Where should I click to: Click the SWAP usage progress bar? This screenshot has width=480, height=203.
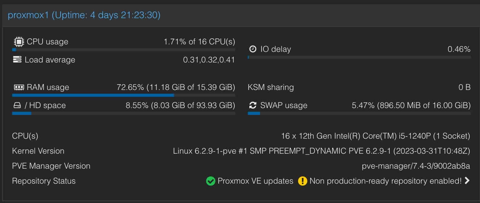[x=359, y=113]
